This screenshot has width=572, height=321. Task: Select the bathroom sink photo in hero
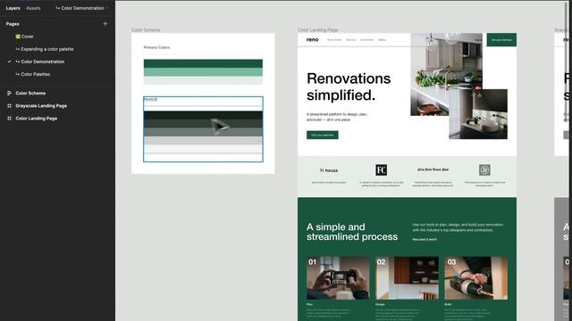pos(478,114)
